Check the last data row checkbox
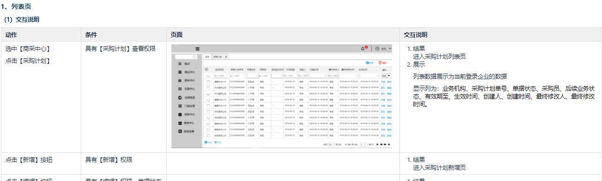This screenshot has width=602, height=181. tap(208, 136)
